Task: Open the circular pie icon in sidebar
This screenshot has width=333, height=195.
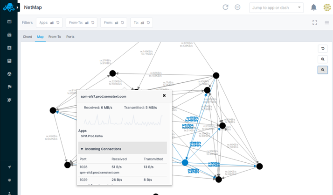Action: tap(9, 74)
